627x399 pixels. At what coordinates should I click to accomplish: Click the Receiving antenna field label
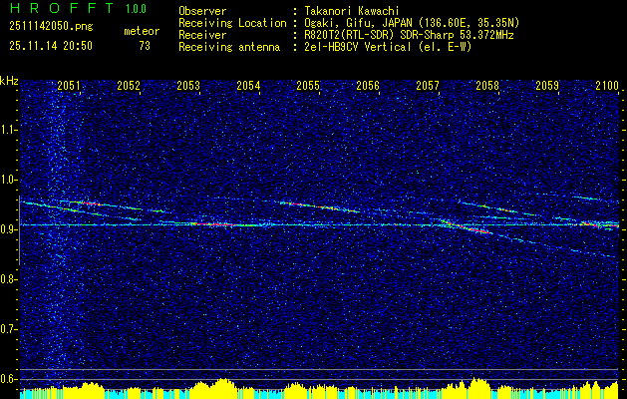click(x=229, y=47)
